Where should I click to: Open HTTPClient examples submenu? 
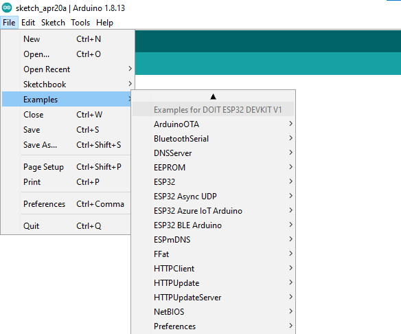(214, 269)
